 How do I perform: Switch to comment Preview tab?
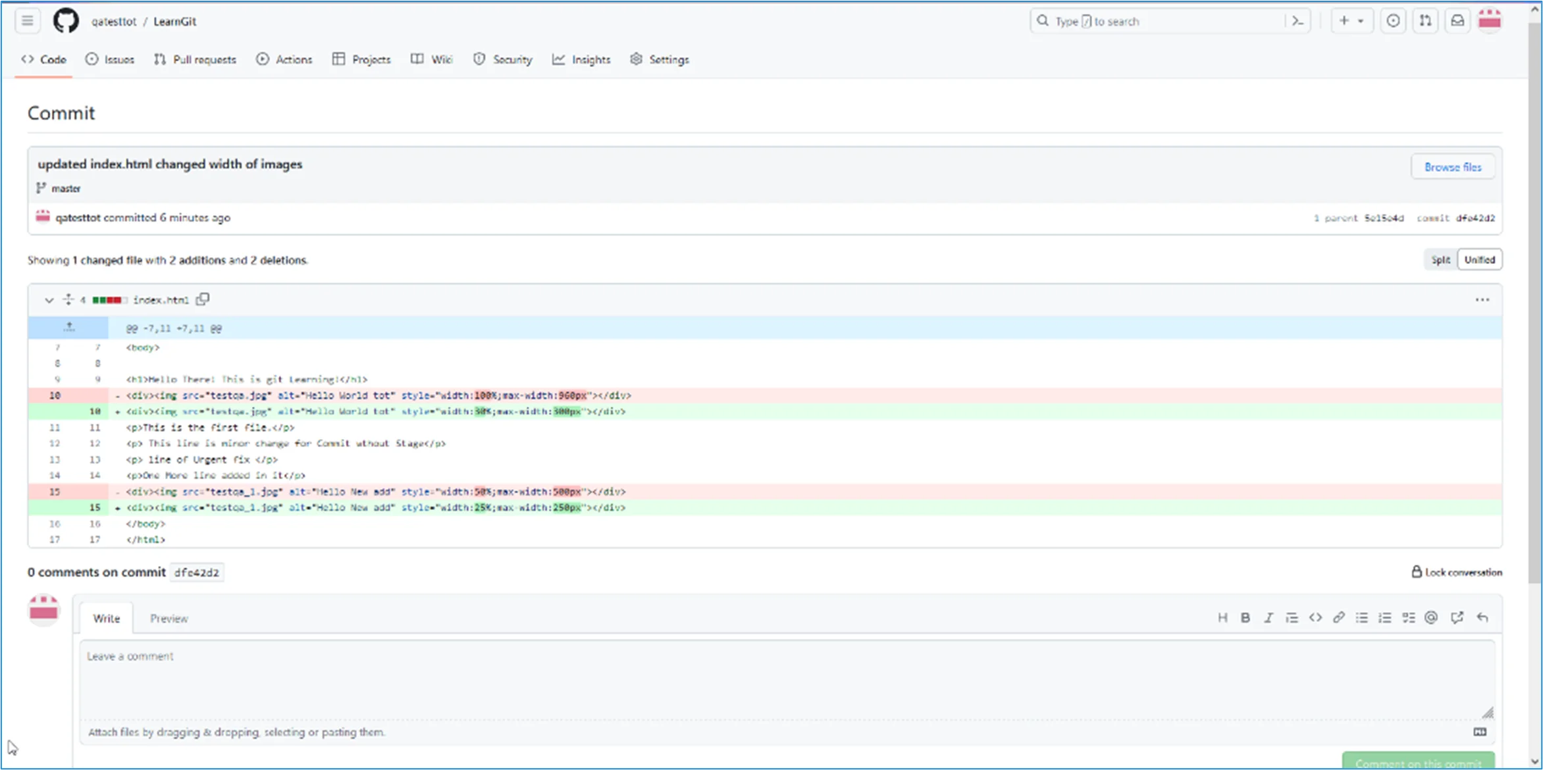pos(169,618)
